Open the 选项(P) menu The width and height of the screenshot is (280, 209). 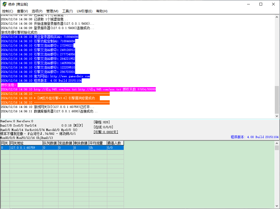pos(37,11)
